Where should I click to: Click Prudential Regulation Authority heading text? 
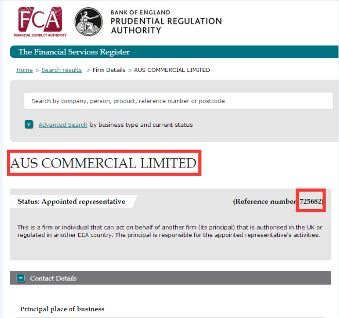coord(166,26)
